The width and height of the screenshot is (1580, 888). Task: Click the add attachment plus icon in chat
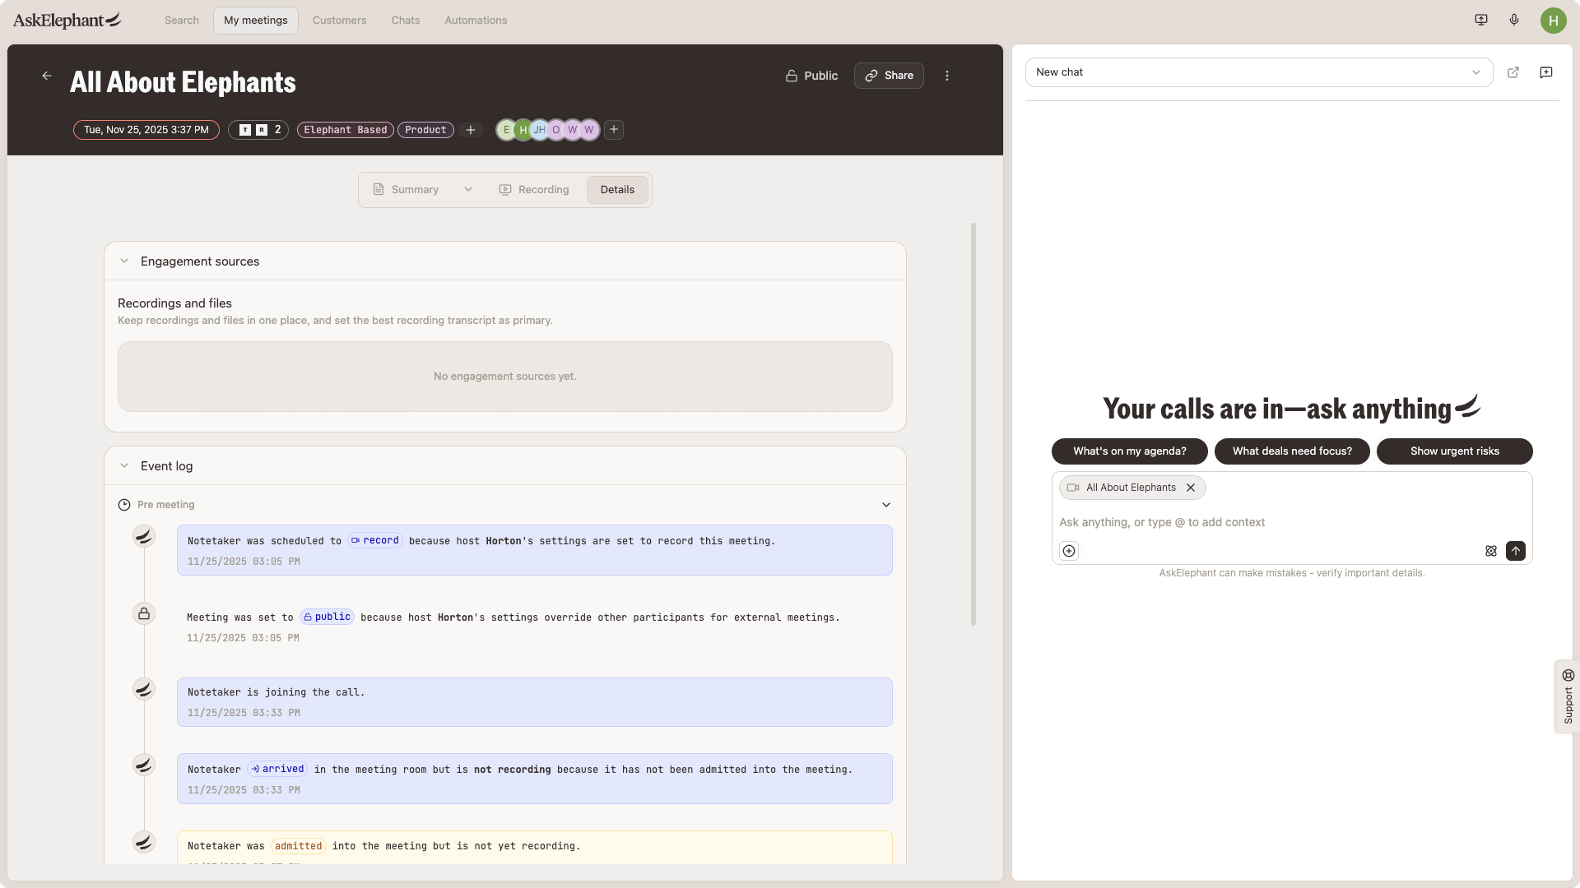(1069, 551)
